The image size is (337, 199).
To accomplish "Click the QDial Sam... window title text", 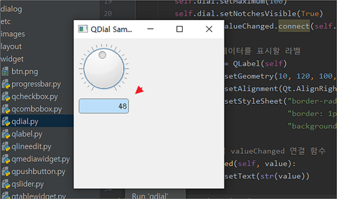I will coord(111,30).
